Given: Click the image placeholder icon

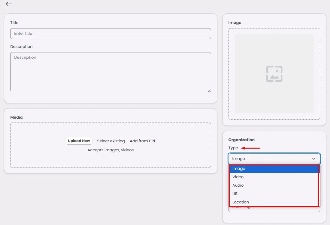Looking at the screenshot, I should click(x=274, y=74).
